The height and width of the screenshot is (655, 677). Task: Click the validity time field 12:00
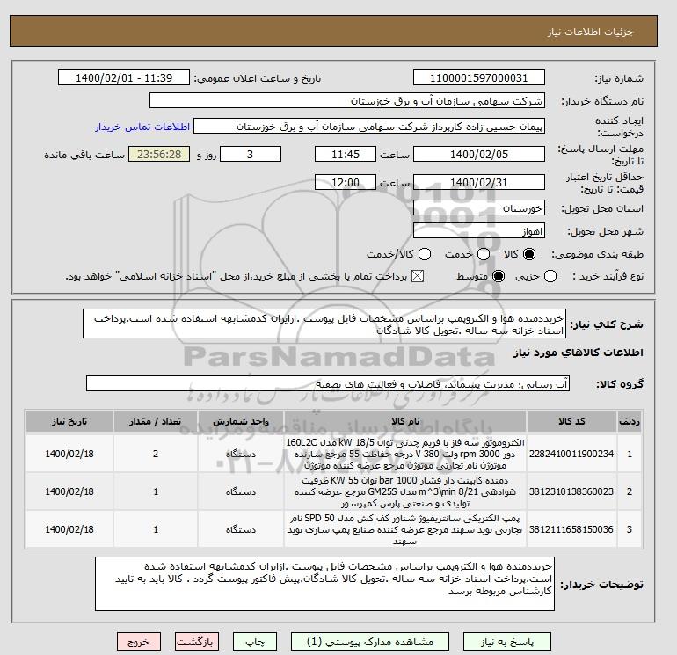pyautogui.click(x=346, y=182)
